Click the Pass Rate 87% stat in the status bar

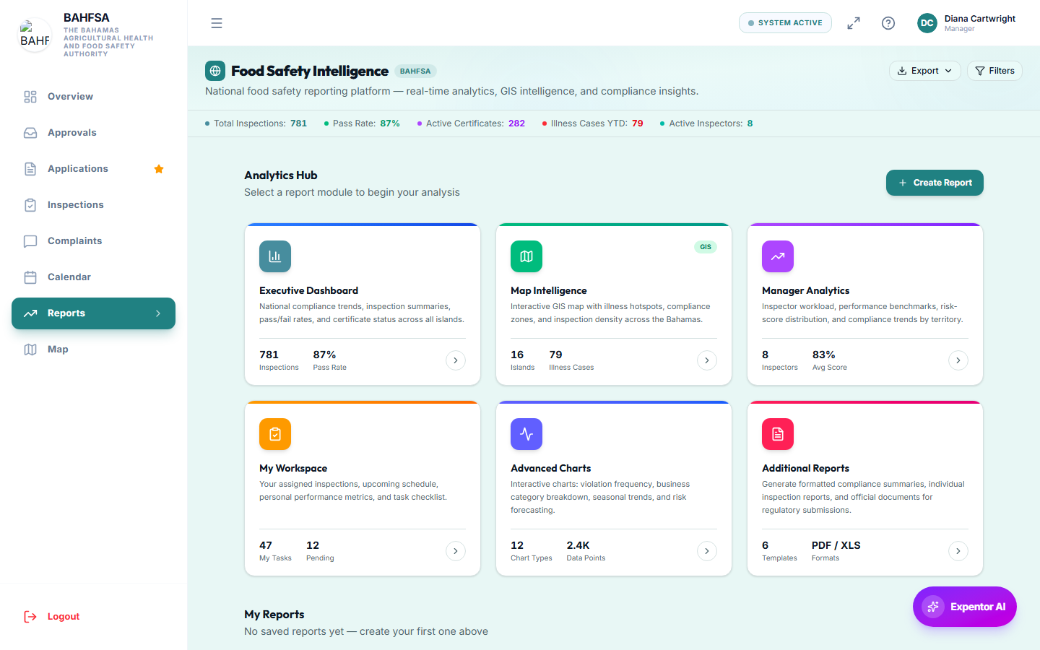pos(362,123)
